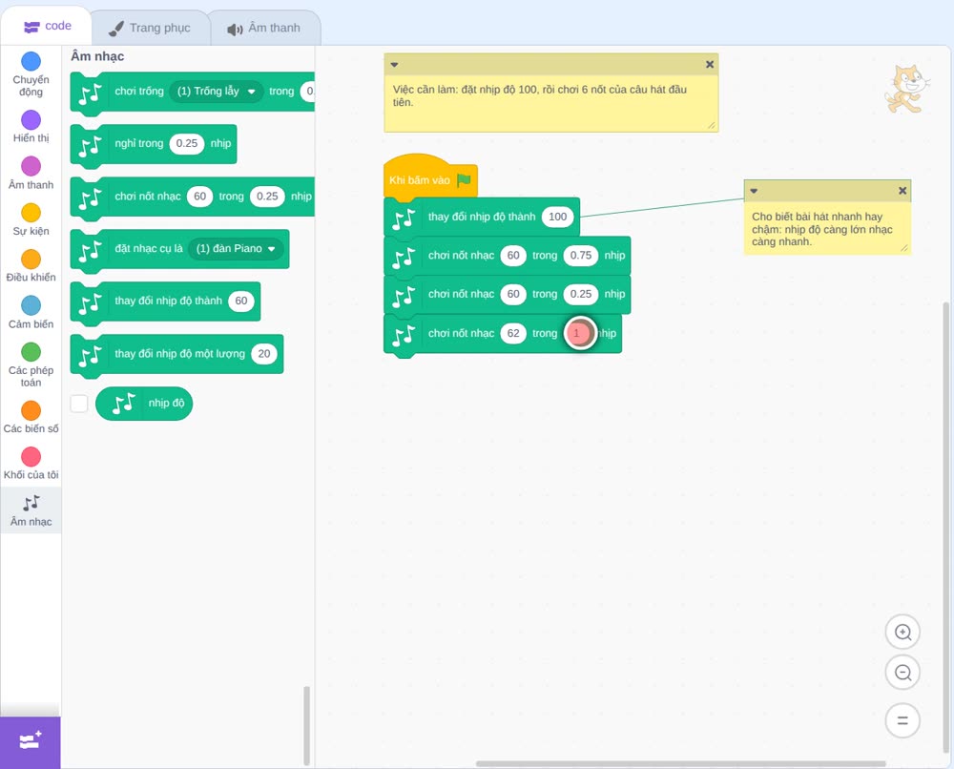The width and height of the screenshot is (954, 769).
Task: Open the '(1) Trống lẫy' drum dropdown
Action: (x=216, y=92)
